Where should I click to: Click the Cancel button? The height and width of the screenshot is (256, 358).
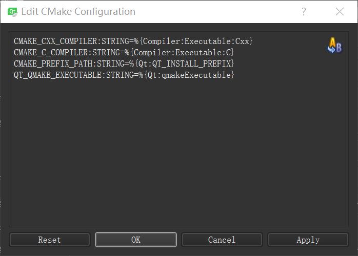point(222,240)
